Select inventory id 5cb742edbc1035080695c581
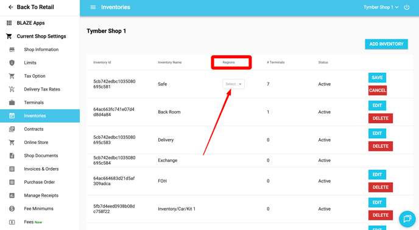The height and width of the screenshot is (230, 419). coord(114,84)
